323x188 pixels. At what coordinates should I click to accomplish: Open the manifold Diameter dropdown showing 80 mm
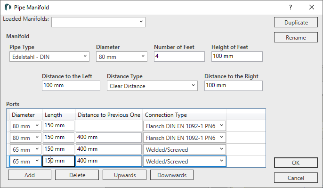pos(121,57)
